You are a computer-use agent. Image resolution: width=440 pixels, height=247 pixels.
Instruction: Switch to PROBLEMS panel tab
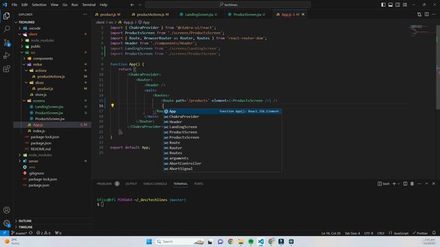[104, 184]
